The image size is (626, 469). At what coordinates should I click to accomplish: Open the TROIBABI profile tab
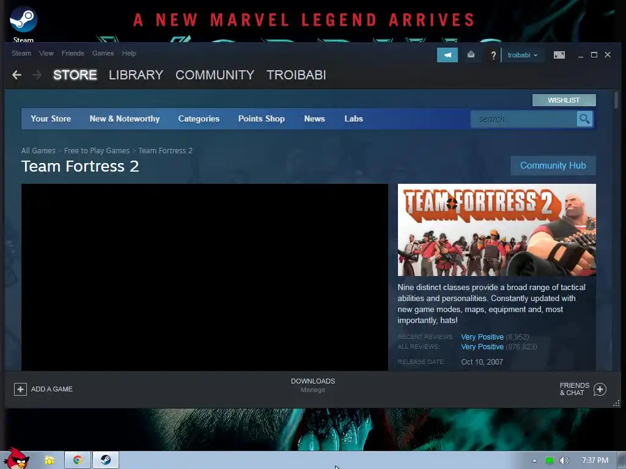[x=296, y=75]
